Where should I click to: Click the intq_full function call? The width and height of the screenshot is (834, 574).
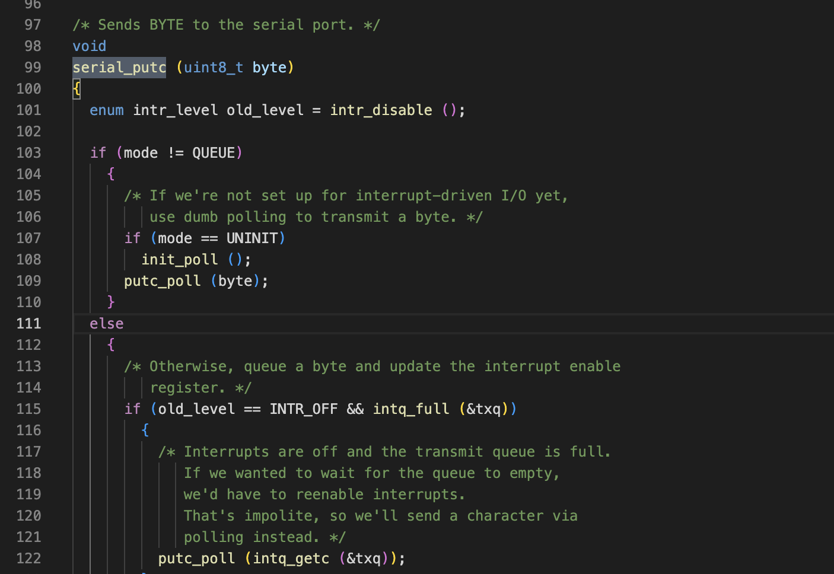pyautogui.click(x=411, y=409)
